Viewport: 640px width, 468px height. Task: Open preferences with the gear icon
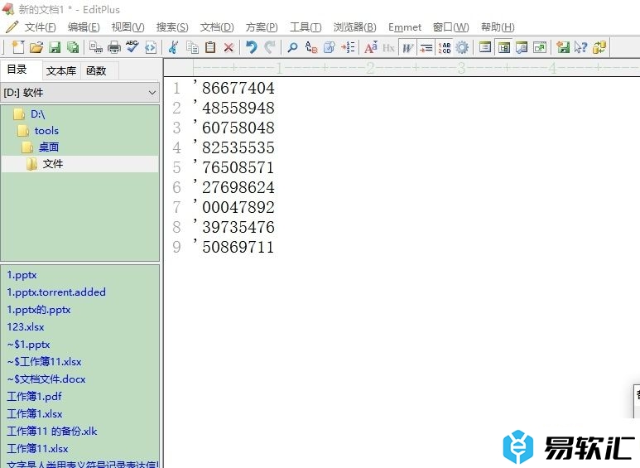(462, 48)
